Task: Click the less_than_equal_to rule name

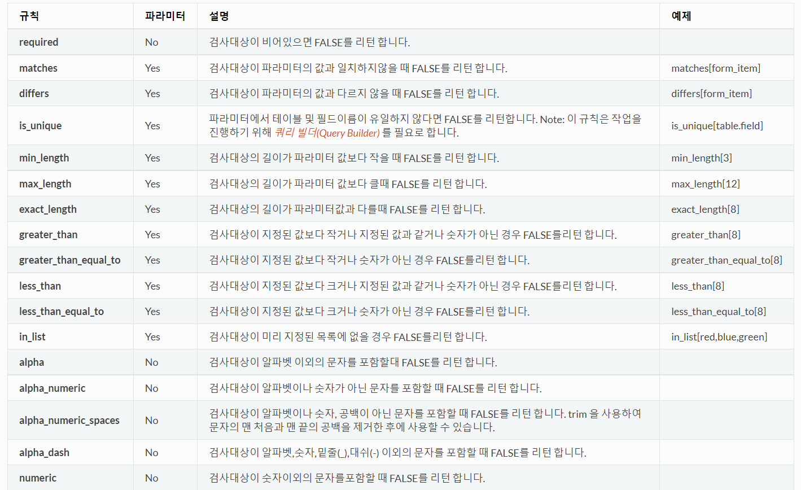Action: click(x=62, y=312)
